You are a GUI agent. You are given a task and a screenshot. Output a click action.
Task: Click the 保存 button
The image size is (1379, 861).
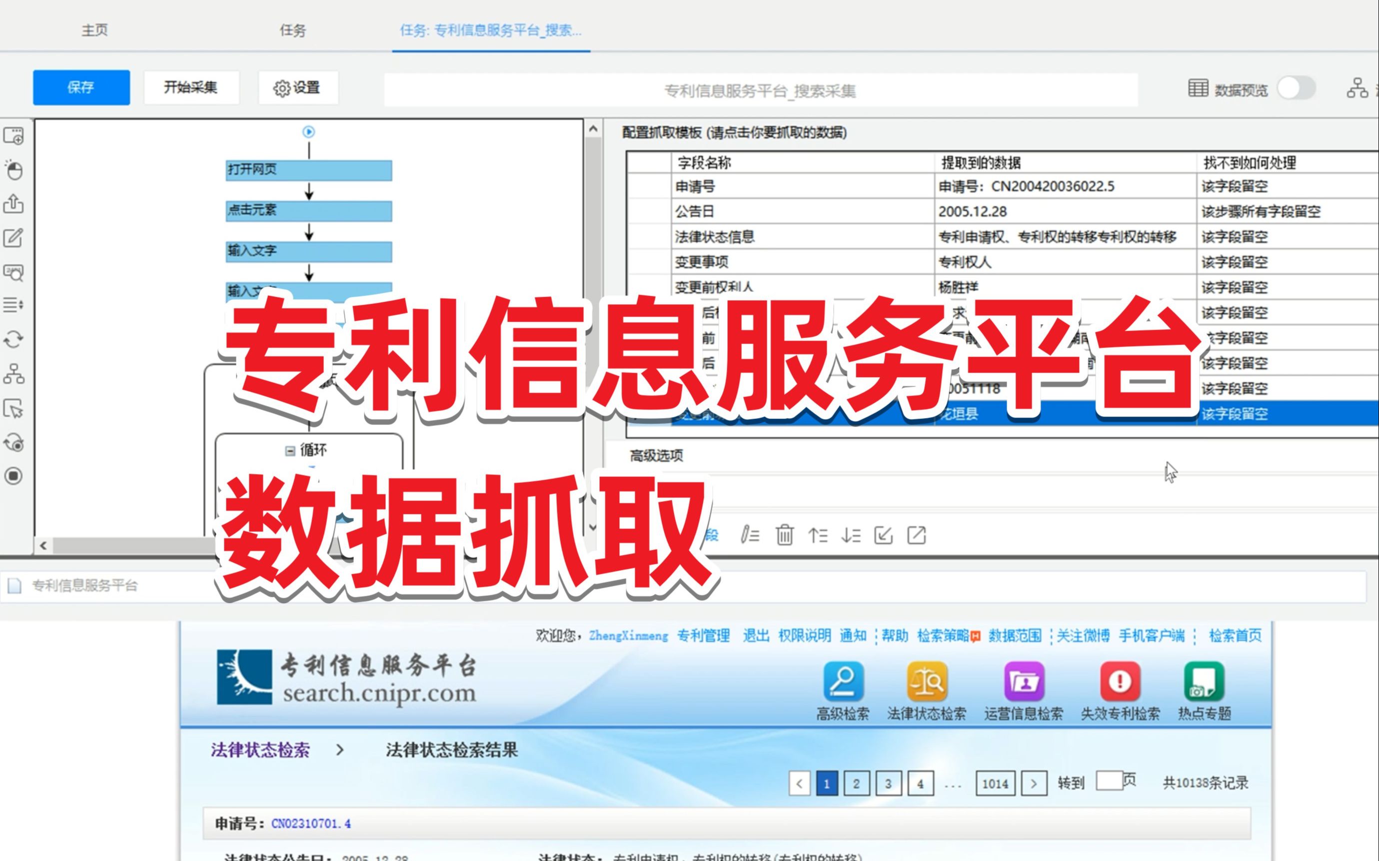[x=81, y=88]
